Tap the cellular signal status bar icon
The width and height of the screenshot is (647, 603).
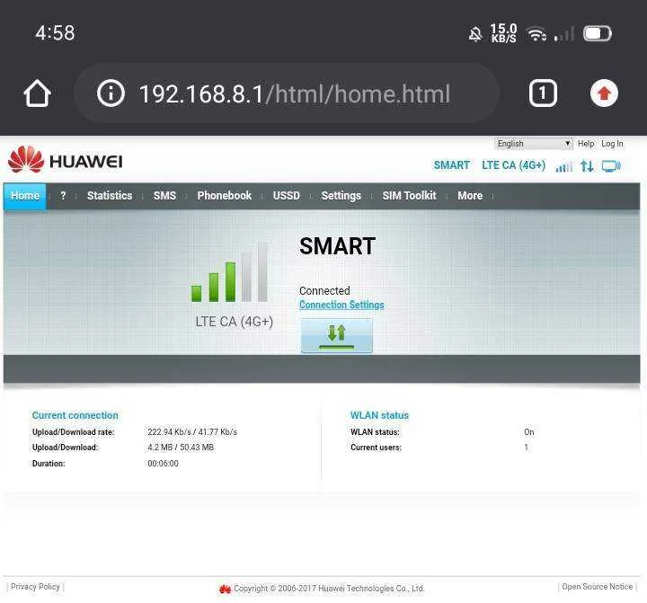pos(564,34)
